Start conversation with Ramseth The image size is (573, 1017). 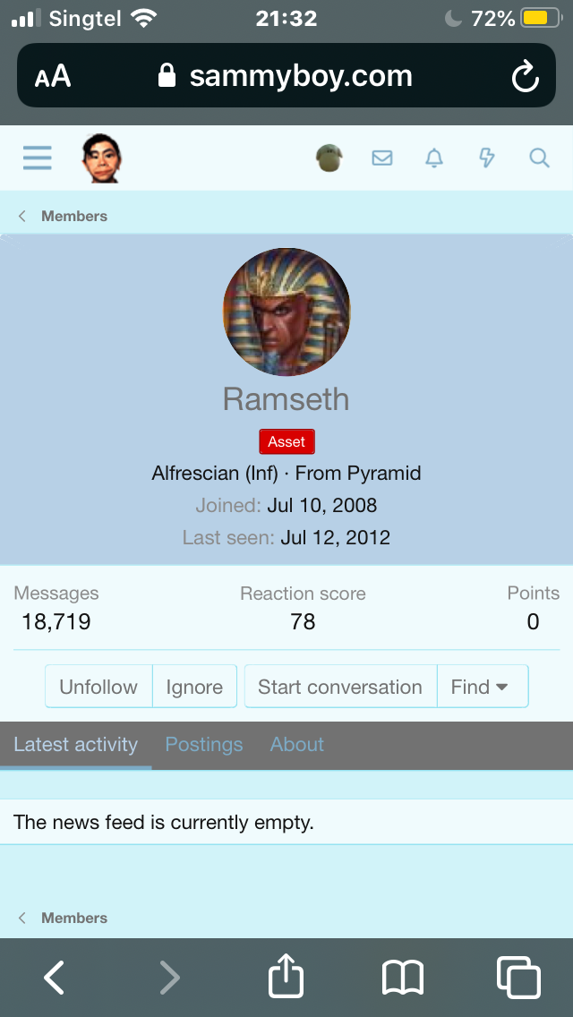click(x=341, y=687)
